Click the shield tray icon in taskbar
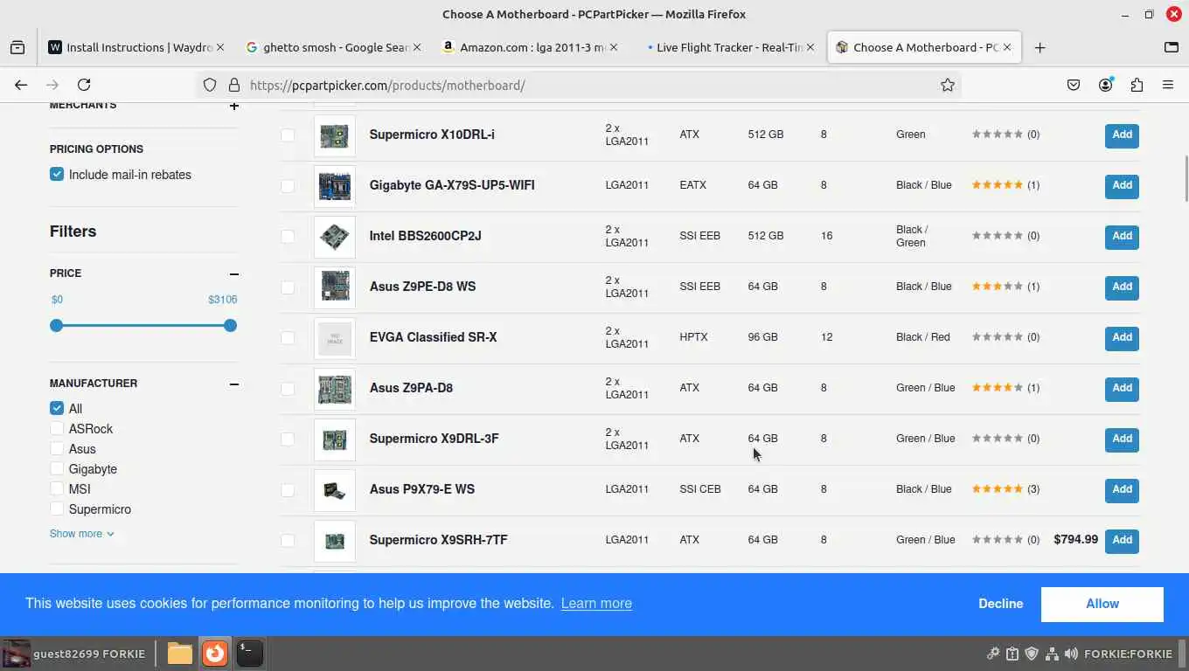 (x=1032, y=654)
